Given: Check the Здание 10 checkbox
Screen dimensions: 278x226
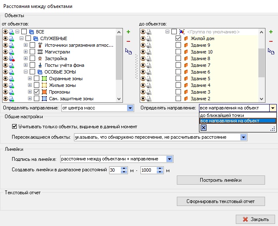Looking at the screenshot, I should point(179,52).
